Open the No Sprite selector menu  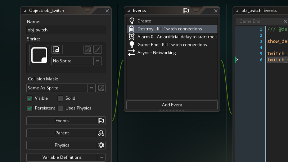(97, 61)
